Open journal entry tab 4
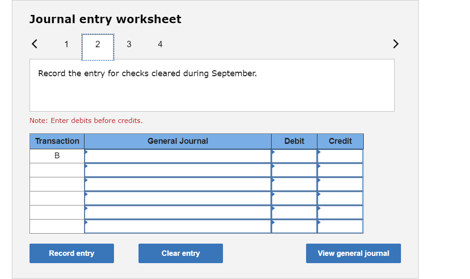470x279 pixels. tap(160, 44)
